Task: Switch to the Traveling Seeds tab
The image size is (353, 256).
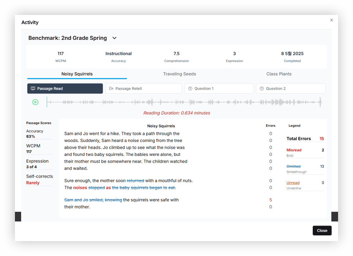Action: [180, 74]
